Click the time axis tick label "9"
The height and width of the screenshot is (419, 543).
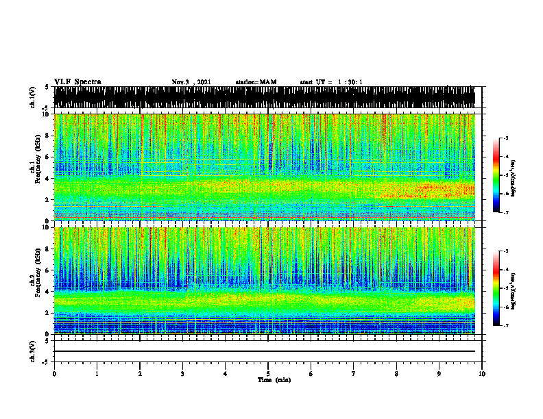coord(439,374)
